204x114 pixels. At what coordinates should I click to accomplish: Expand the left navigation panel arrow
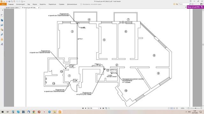3,10
